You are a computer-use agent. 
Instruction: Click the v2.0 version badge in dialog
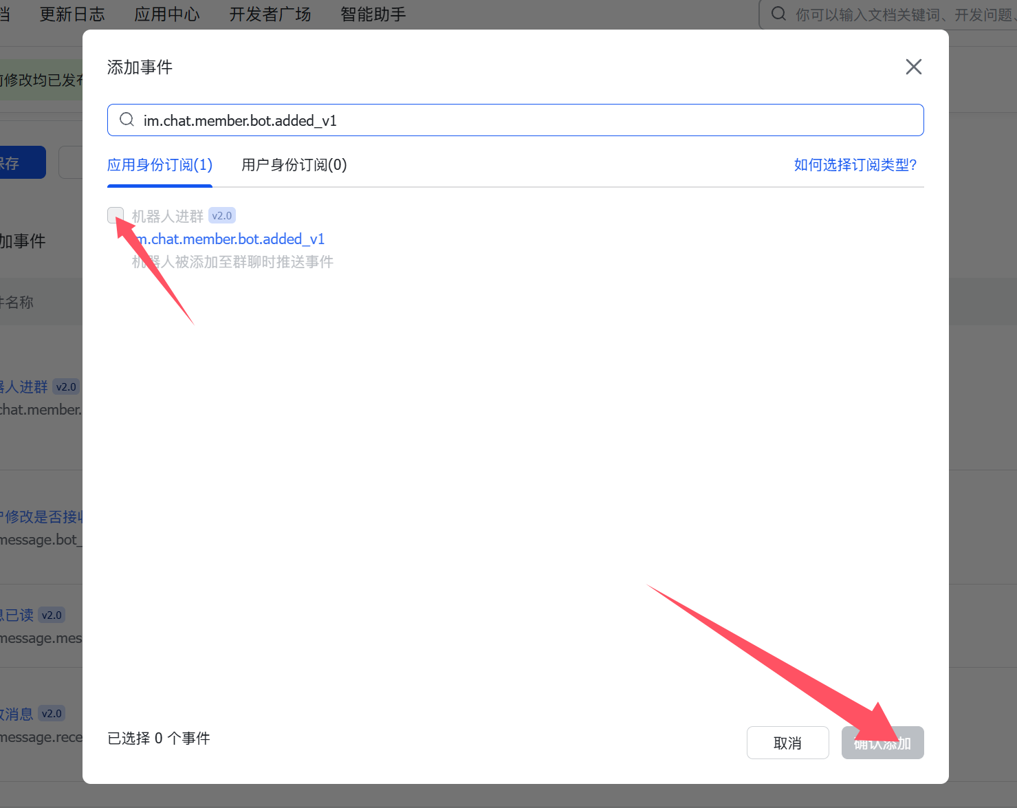222,215
